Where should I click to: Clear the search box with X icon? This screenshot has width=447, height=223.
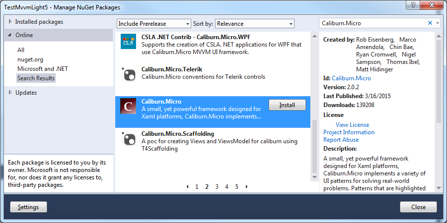430,23
